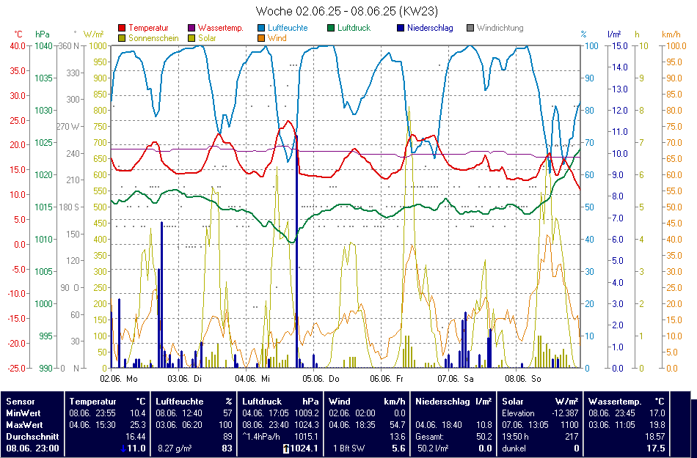
Task: Click the dunkel status text
Action: click(x=514, y=448)
